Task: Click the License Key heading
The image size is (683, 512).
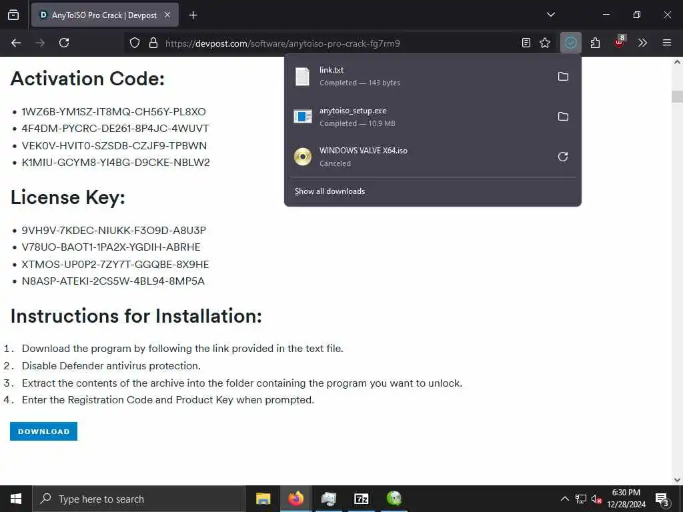Action: (68, 197)
